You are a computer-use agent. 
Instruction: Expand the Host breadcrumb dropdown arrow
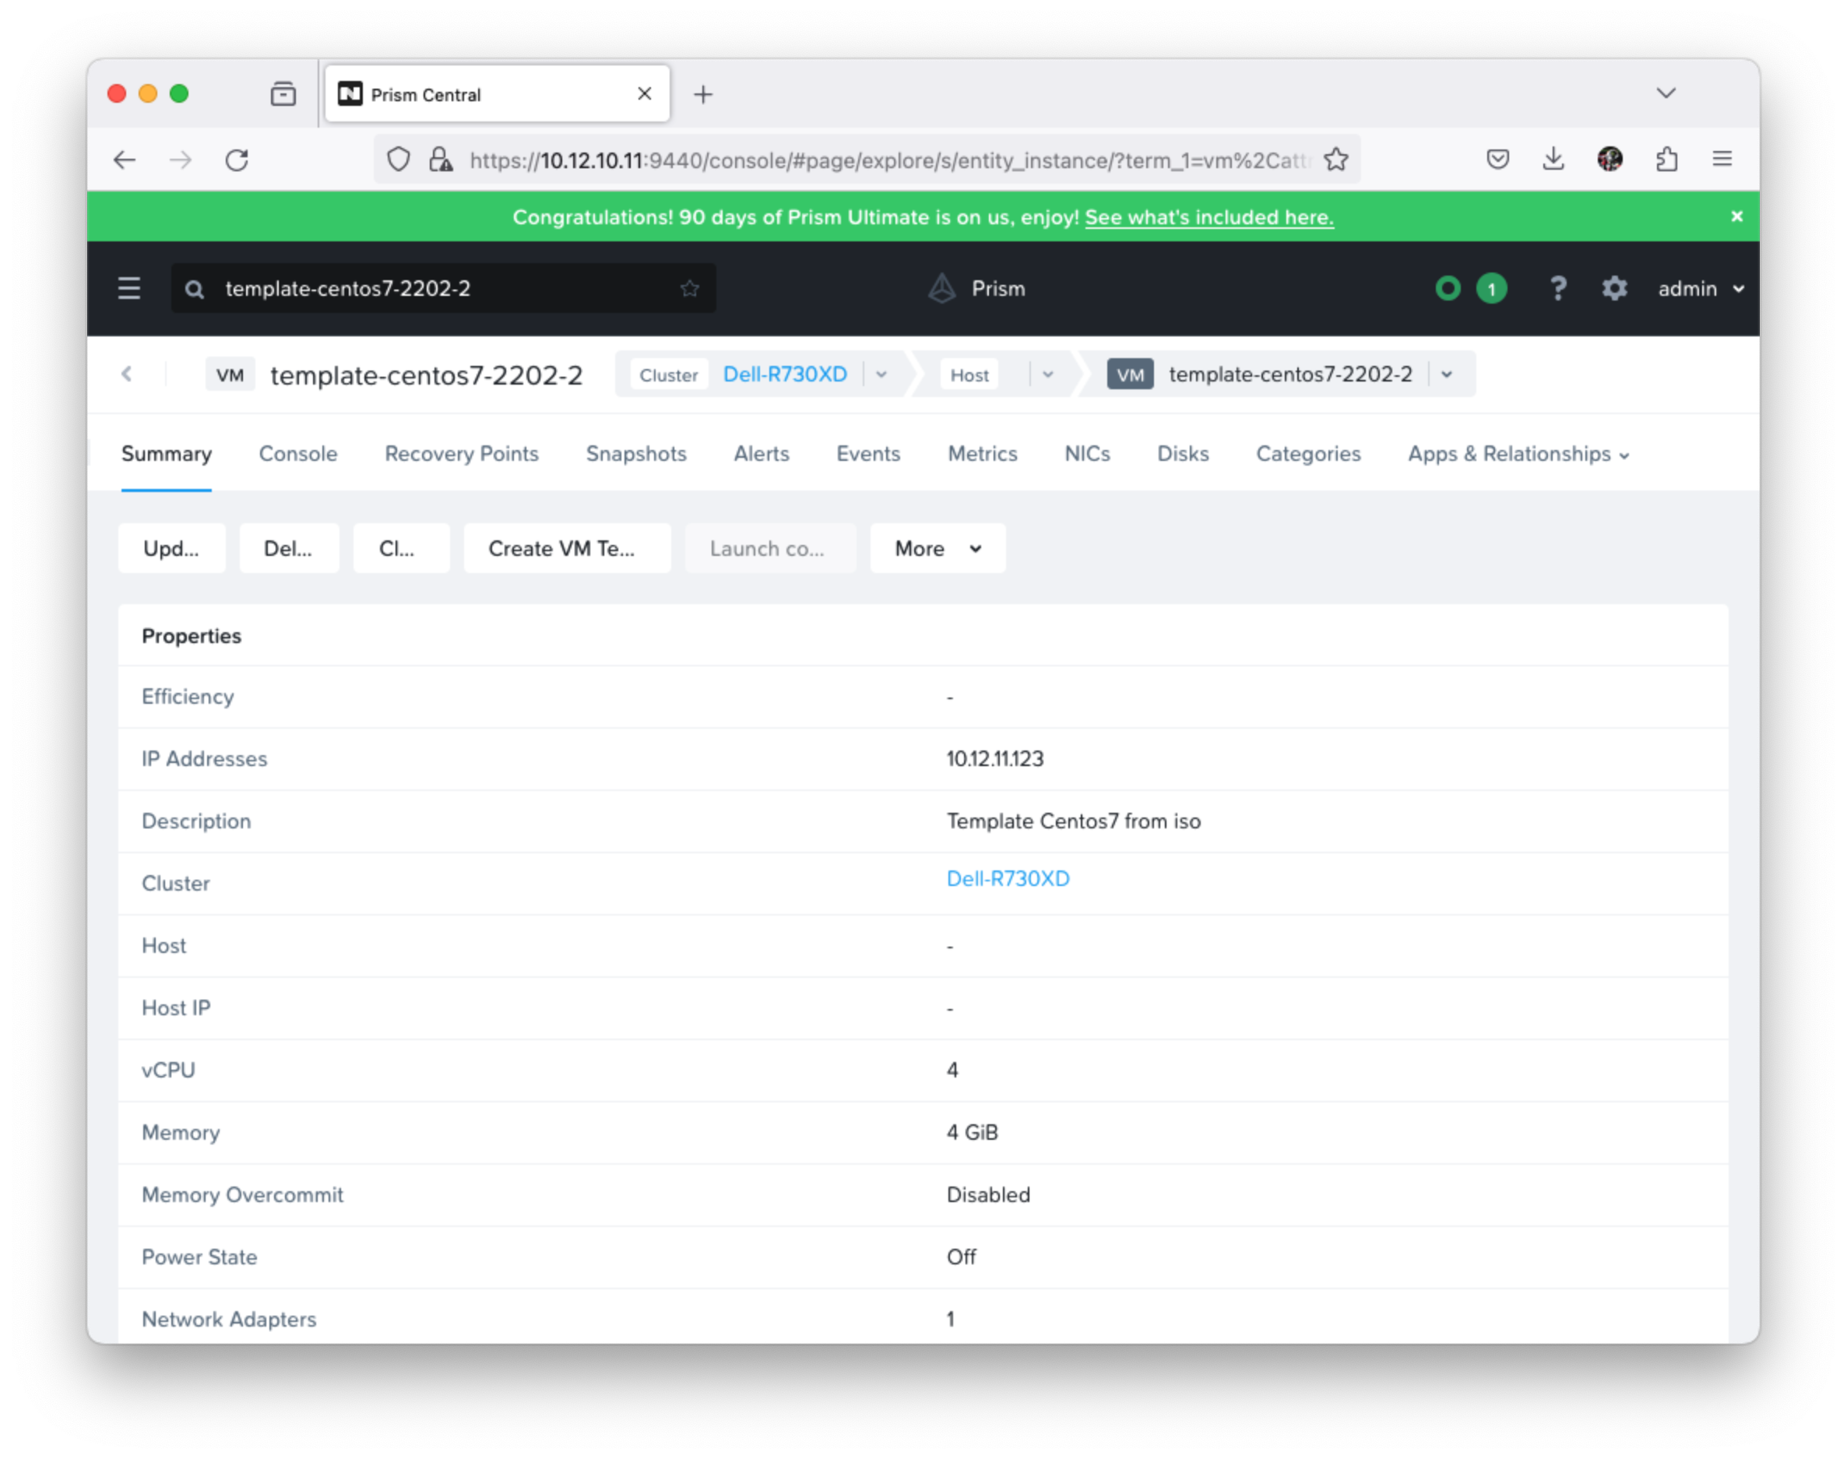pos(1047,374)
